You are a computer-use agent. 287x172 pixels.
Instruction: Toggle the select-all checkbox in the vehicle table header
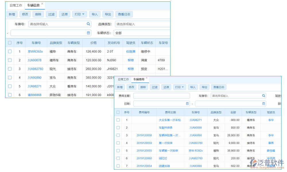pos(9,42)
